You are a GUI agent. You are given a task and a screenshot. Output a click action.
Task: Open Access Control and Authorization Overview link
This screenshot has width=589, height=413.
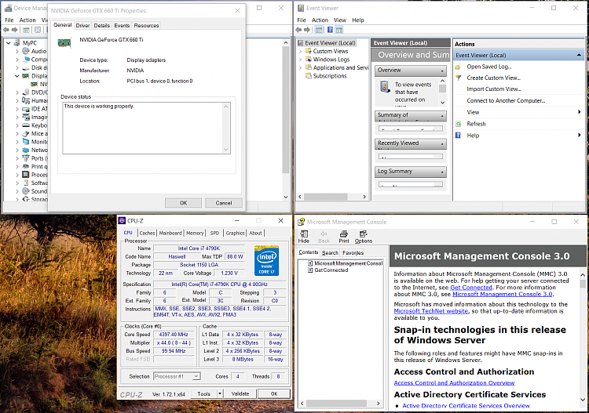click(x=454, y=382)
